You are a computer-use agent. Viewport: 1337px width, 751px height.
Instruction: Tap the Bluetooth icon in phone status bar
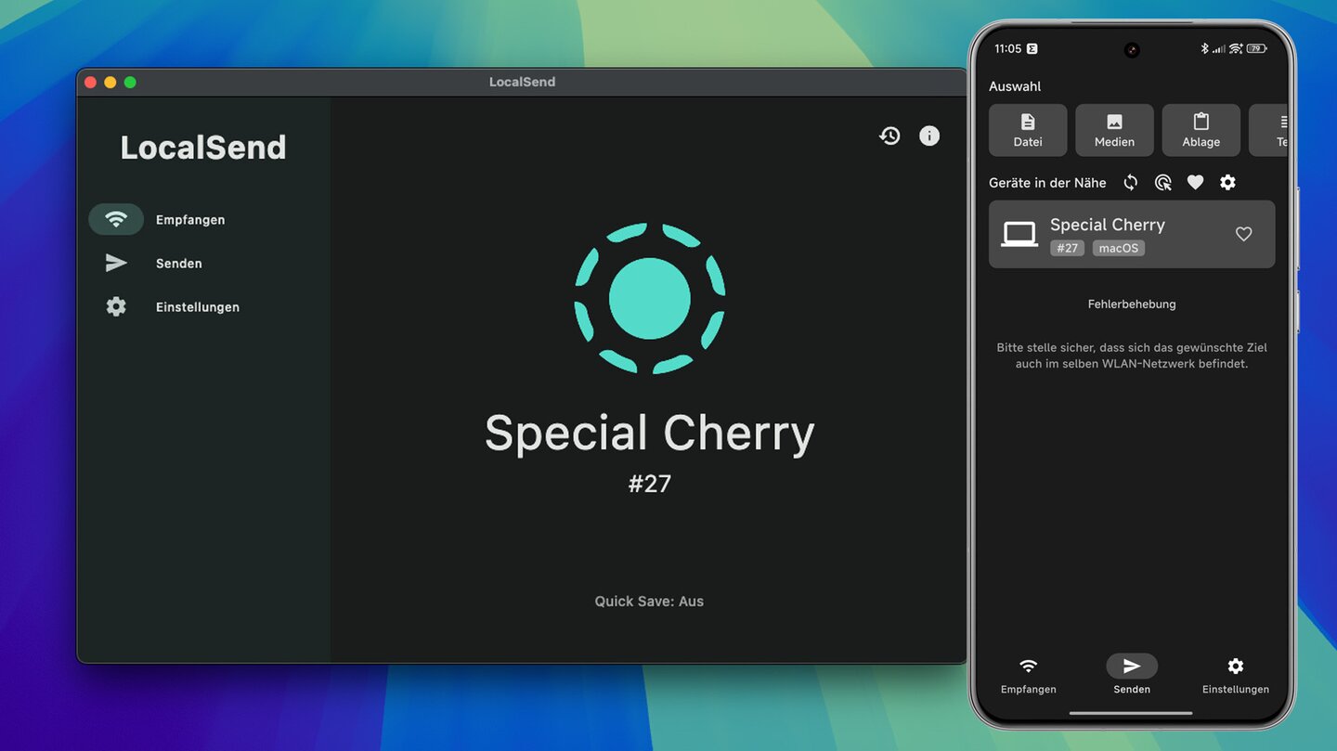(x=1205, y=48)
